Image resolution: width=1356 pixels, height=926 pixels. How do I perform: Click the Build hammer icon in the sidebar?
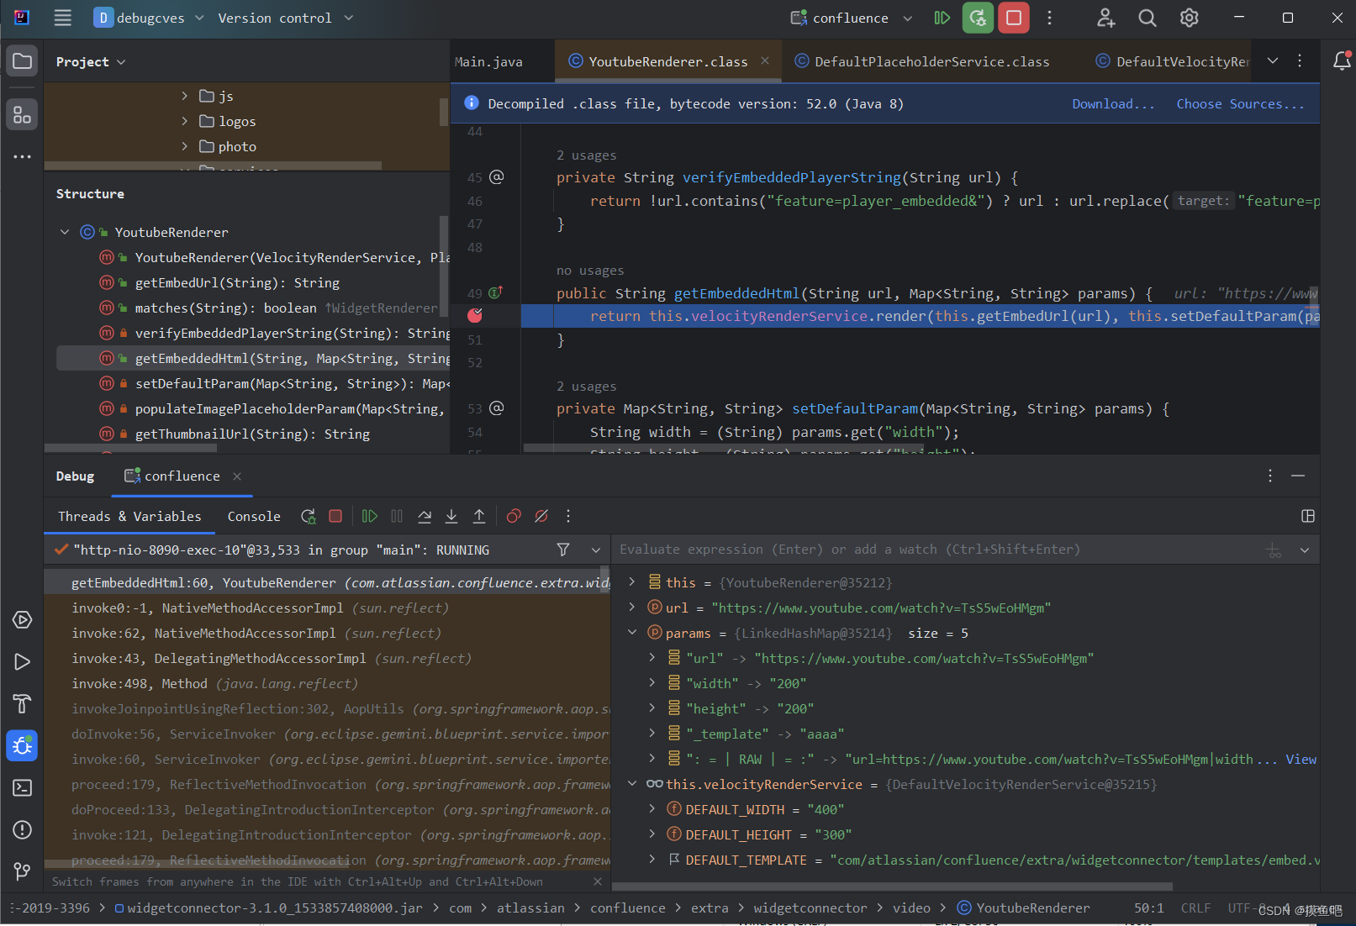pos(22,703)
